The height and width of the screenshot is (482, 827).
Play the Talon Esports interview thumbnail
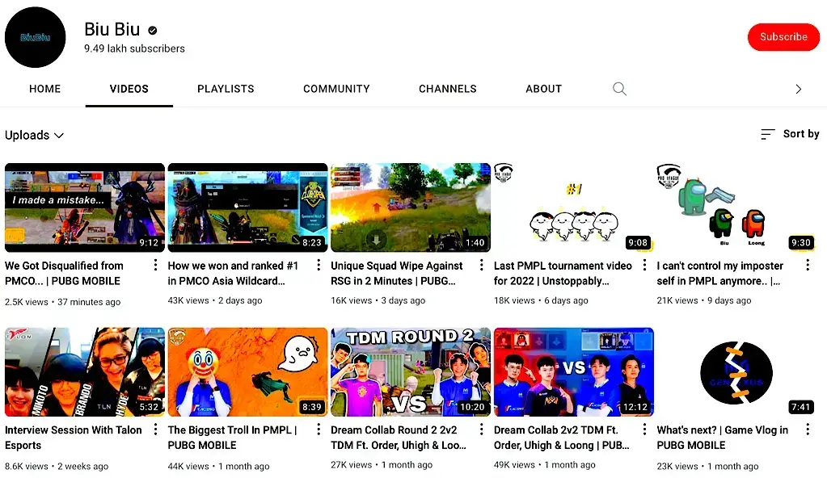[85, 372]
